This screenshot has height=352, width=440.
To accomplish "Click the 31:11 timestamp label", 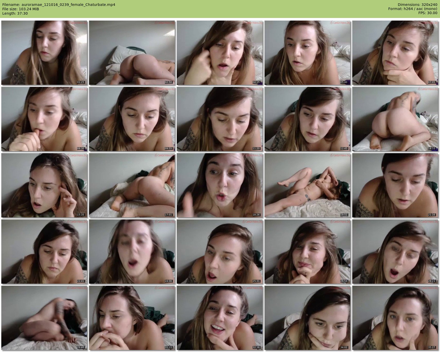I will click(169, 347).
